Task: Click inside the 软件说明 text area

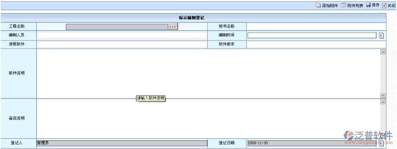Action: click(x=209, y=74)
